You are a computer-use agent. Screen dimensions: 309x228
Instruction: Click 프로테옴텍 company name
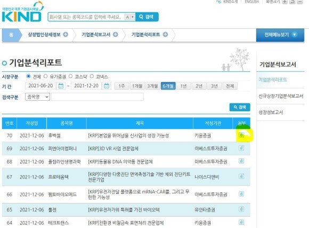click(58, 177)
